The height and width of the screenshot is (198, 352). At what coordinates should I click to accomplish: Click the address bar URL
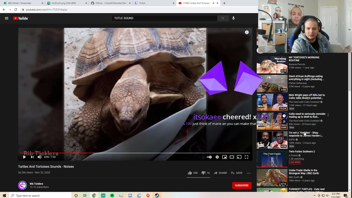point(46,10)
